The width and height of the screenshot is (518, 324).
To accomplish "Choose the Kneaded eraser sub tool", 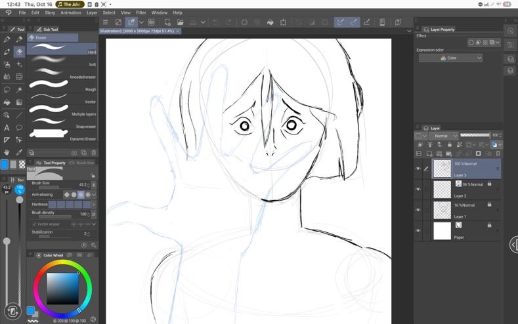I will click(62, 73).
